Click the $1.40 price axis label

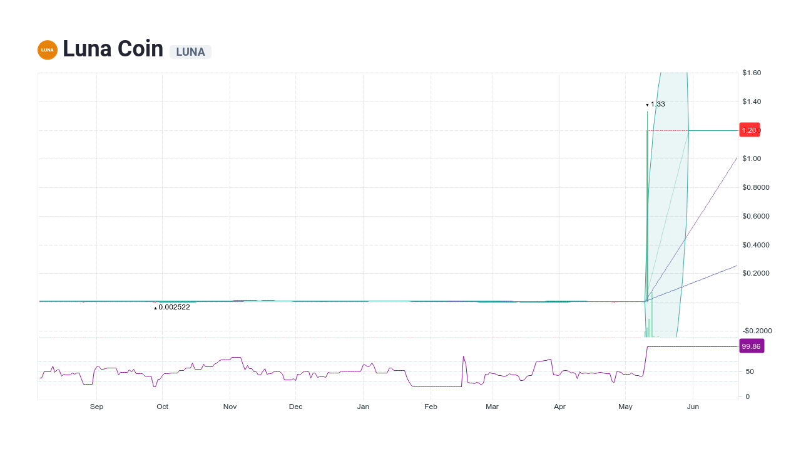click(x=752, y=101)
